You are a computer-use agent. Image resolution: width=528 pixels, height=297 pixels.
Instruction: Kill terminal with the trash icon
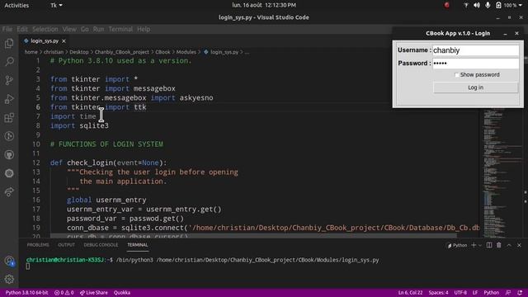[499, 245]
